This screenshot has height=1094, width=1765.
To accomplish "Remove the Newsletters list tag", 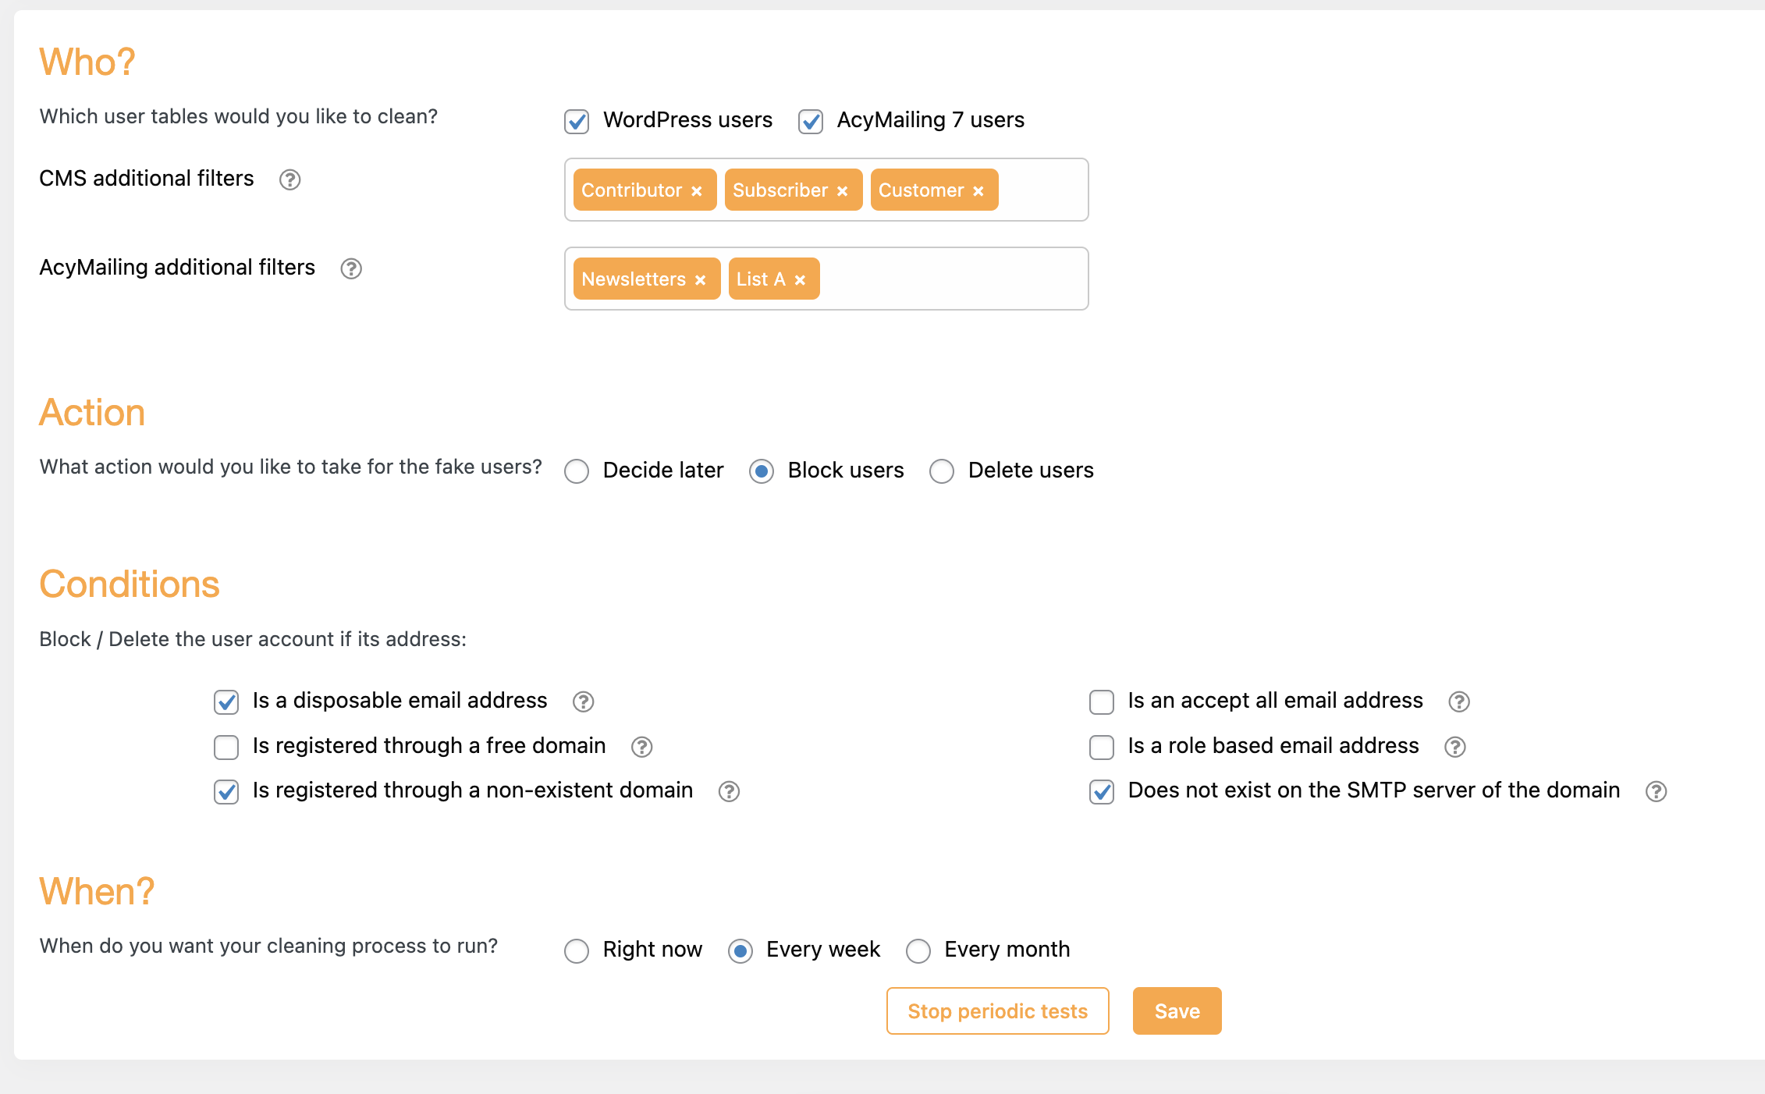I will click(x=700, y=280).
